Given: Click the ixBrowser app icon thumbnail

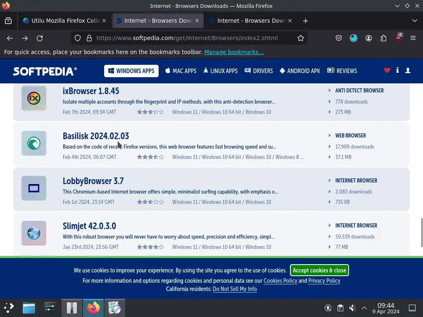Looking at the screenshot, I should [34, 98].
